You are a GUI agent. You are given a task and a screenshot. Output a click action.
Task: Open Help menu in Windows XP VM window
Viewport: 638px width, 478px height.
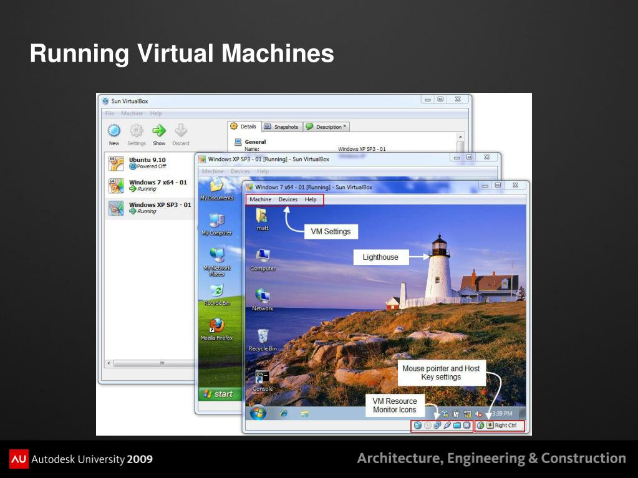pos(263,171)
